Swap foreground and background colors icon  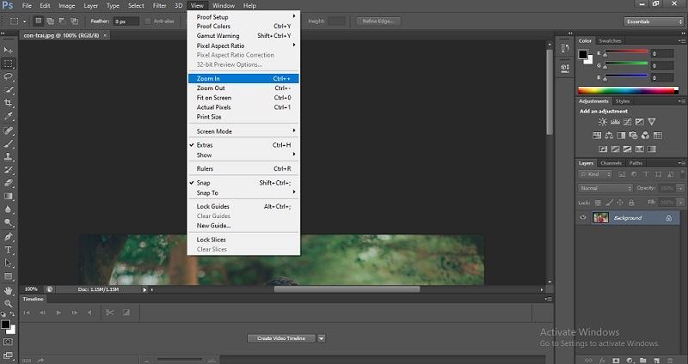12,314
